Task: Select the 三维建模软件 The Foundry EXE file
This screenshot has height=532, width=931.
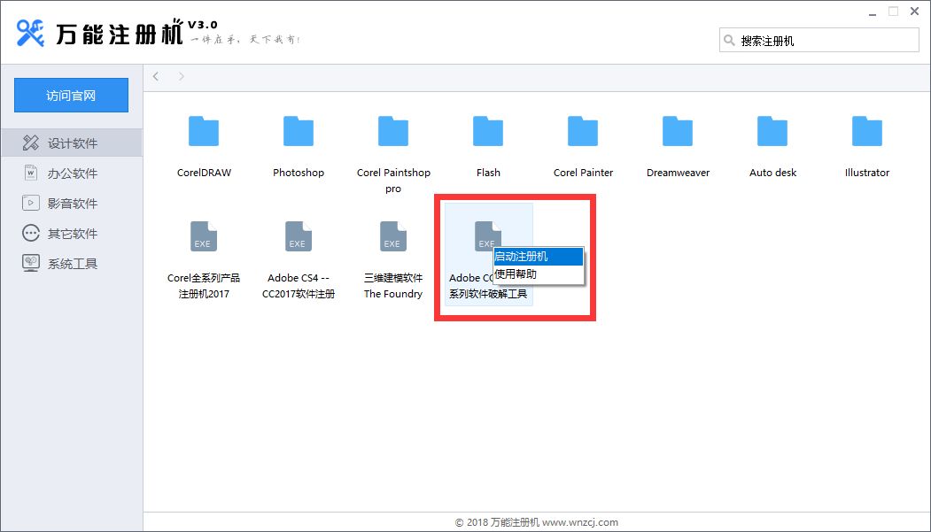Action: 393,236
